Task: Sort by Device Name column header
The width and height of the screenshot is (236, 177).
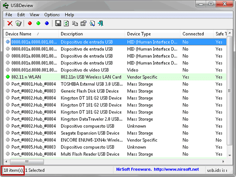Action: pyautogui.click(x=31, y=34)
